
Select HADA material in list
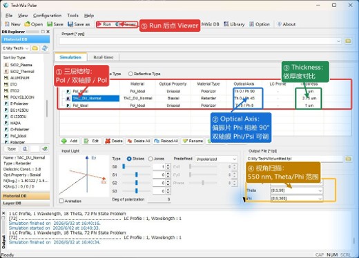click(15, 123)
